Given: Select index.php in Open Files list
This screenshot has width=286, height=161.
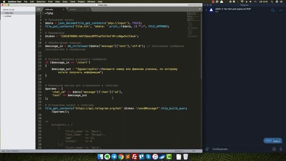Looking at the screenshot, I should coord(18,13).
